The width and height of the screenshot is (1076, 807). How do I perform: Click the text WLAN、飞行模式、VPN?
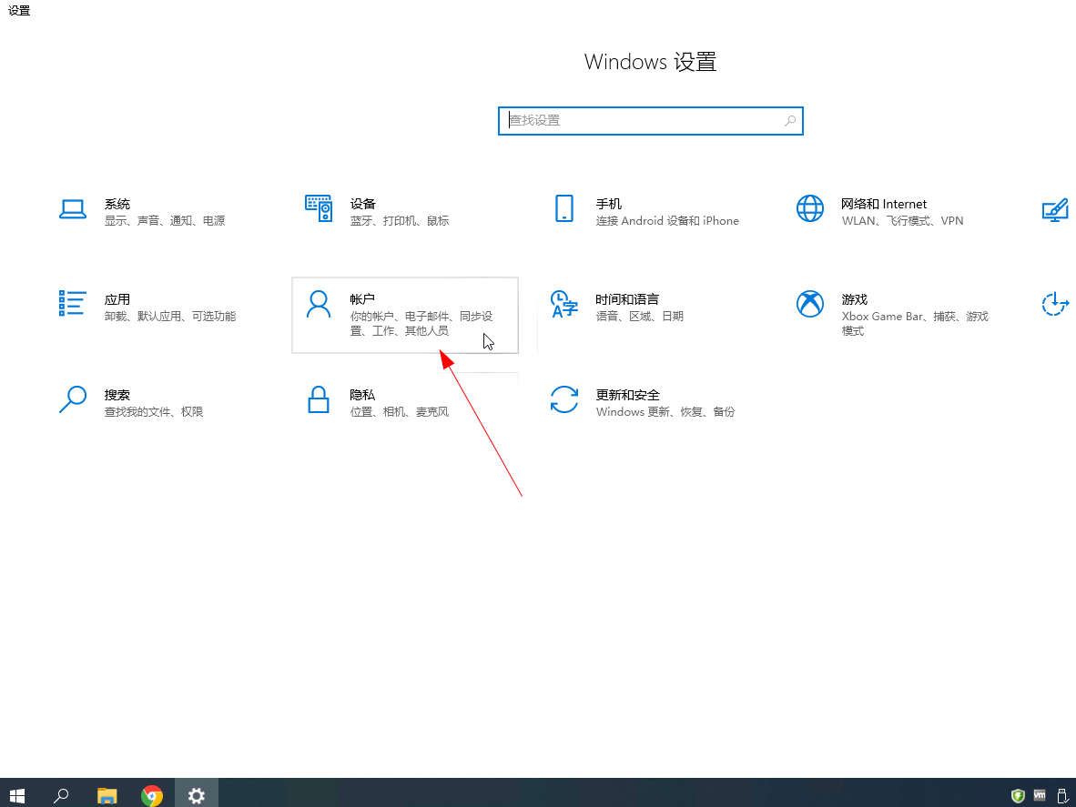[902, 221]
